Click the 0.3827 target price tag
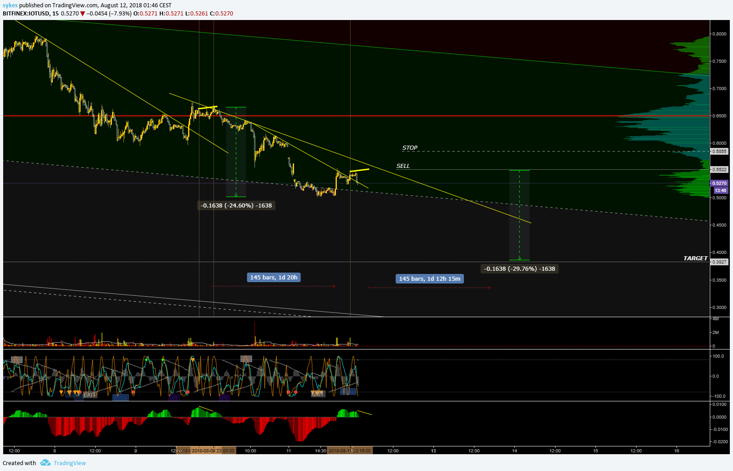Viewport: 733px width, 471px height. [719, 262]
